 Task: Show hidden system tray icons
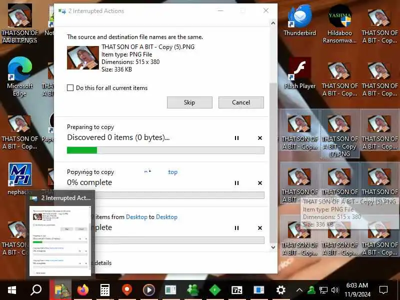299,290
